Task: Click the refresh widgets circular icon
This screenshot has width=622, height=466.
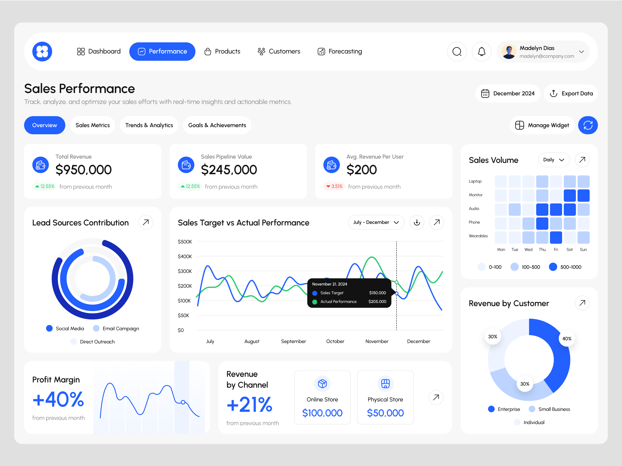Action: coord(588,125)
